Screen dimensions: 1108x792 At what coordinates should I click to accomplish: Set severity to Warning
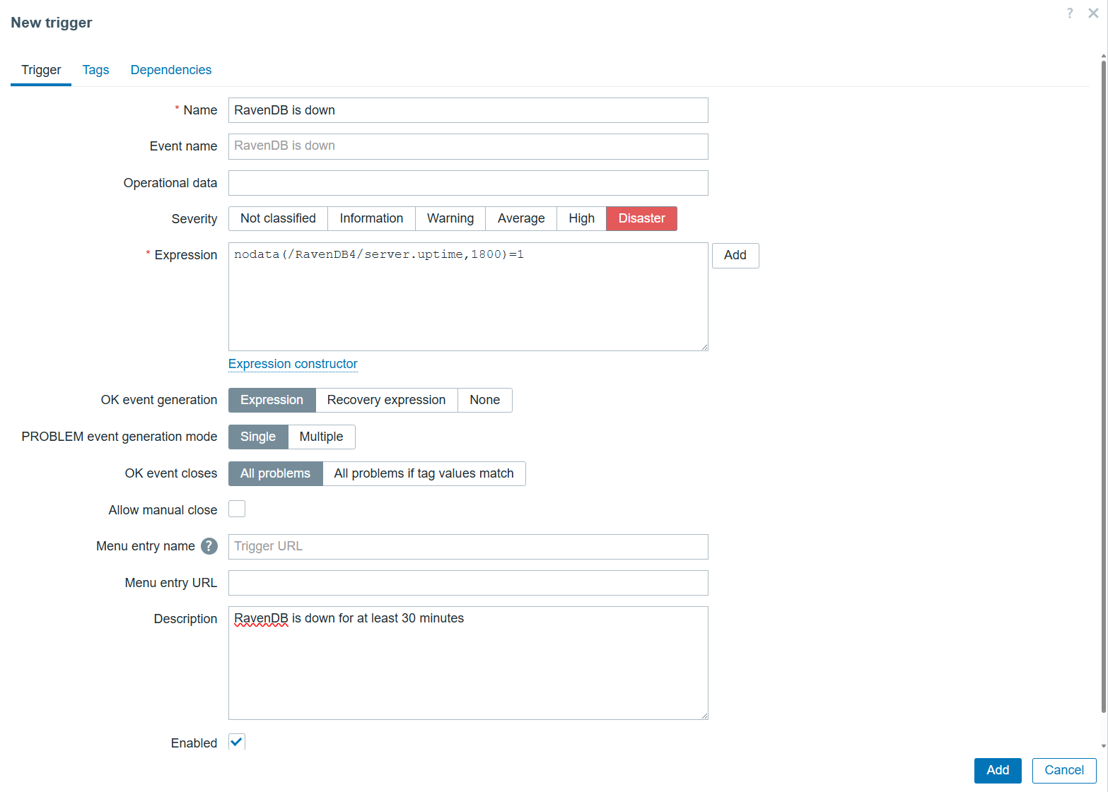coord(450,218)
